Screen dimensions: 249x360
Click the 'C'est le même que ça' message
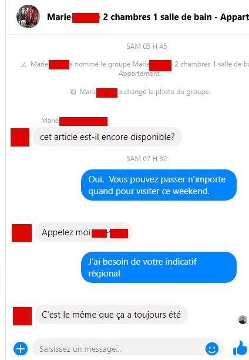(x=111, y=315)
